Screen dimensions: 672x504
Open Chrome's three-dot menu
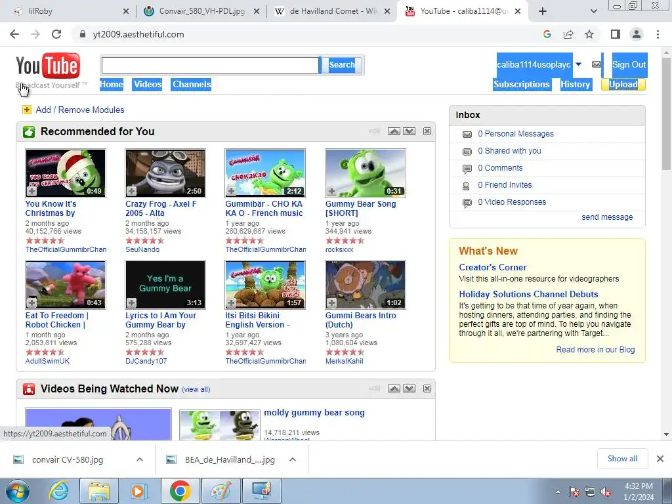click(x=658, y=34)
